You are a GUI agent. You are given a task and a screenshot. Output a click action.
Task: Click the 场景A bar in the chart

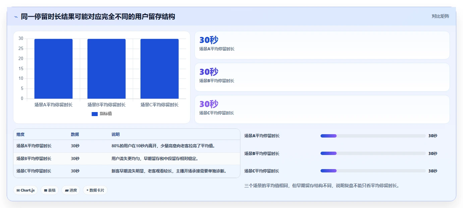[x=53, y=69]
